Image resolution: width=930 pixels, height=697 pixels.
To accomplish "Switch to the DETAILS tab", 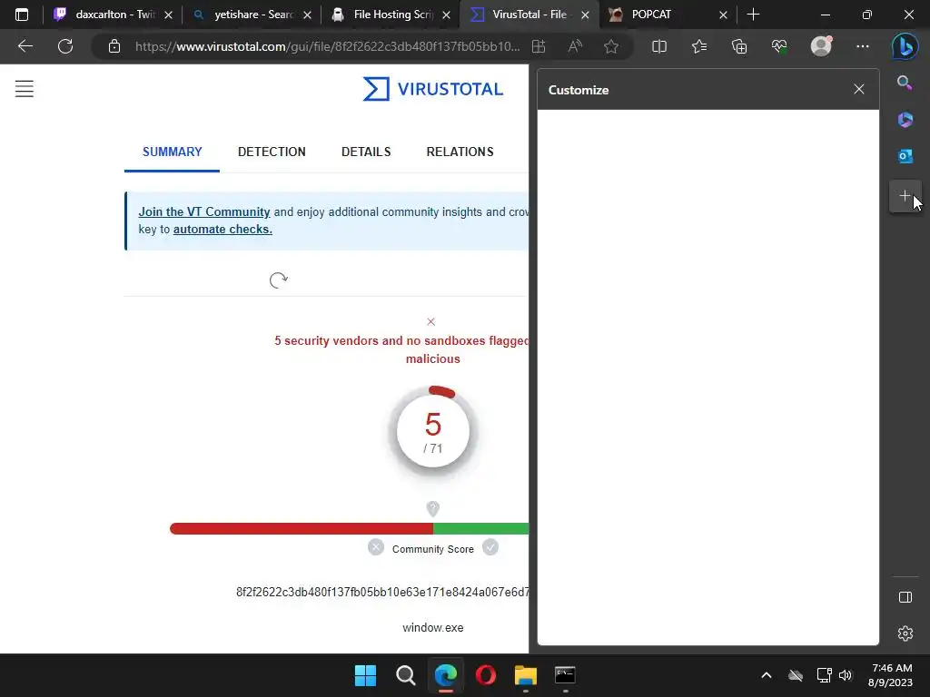I will pos(366,152).
